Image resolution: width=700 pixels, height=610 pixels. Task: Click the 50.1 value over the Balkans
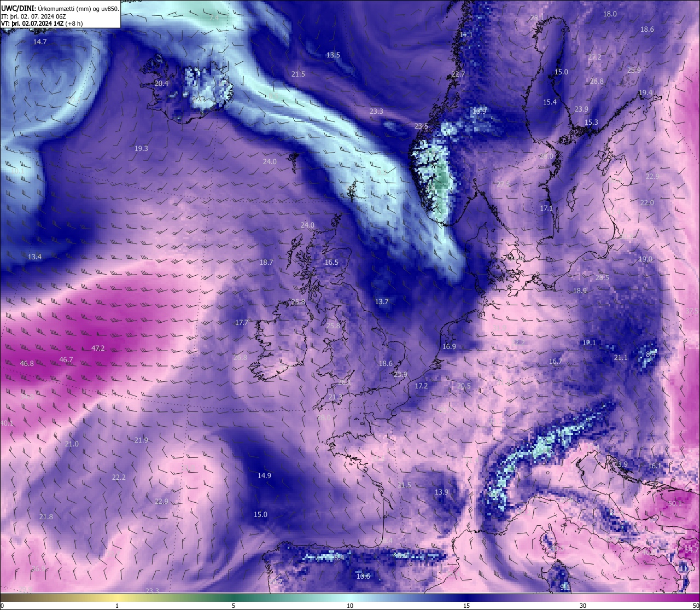(x=675, y=503)
